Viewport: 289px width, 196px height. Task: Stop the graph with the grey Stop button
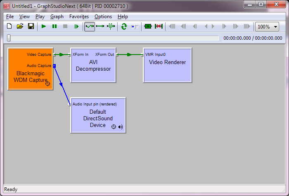pyautogui.click(x=65, y=26)
